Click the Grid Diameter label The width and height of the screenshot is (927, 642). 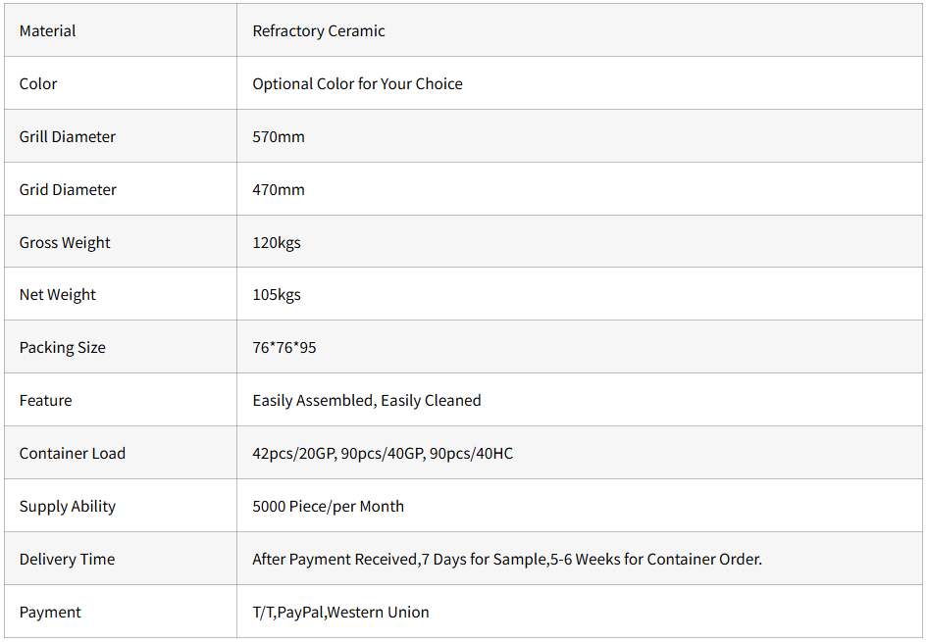point(68,189)
